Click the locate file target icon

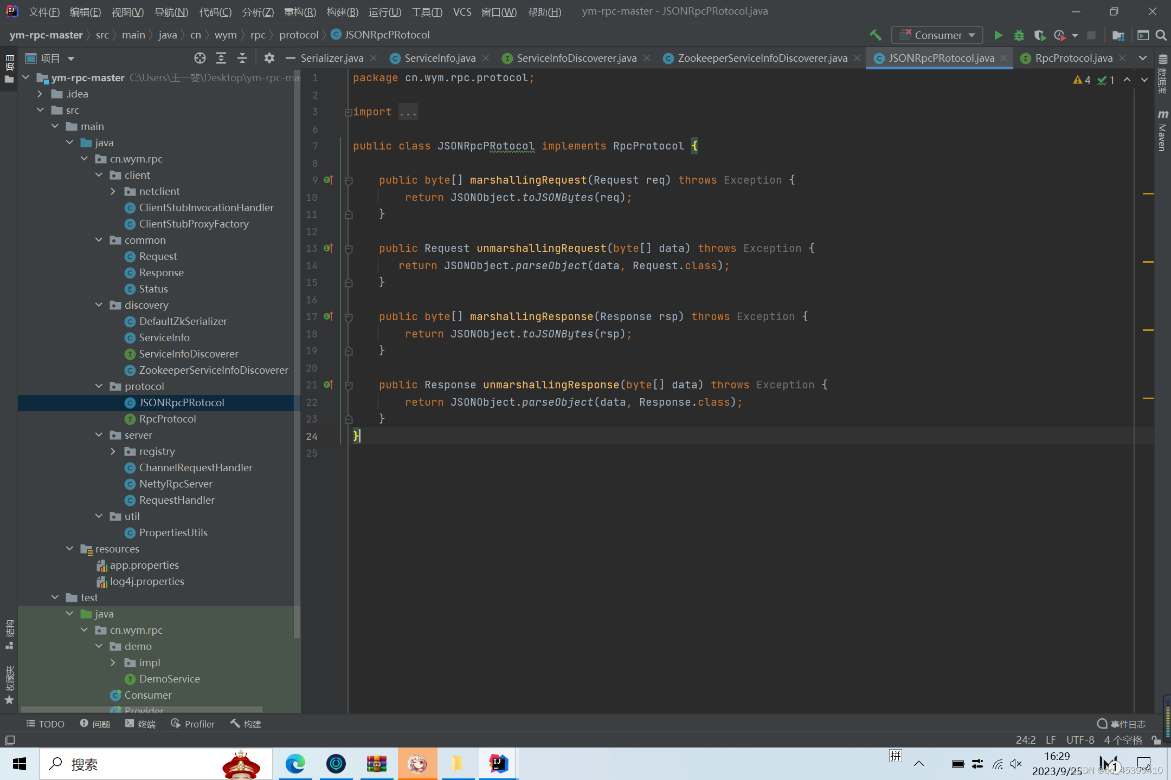tap(200, 58)
